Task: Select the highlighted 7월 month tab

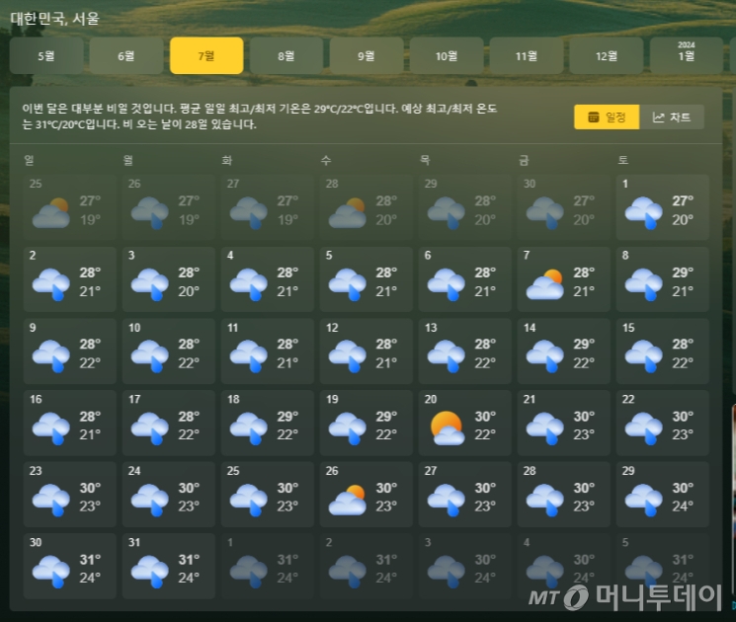Action: point(206,56)
